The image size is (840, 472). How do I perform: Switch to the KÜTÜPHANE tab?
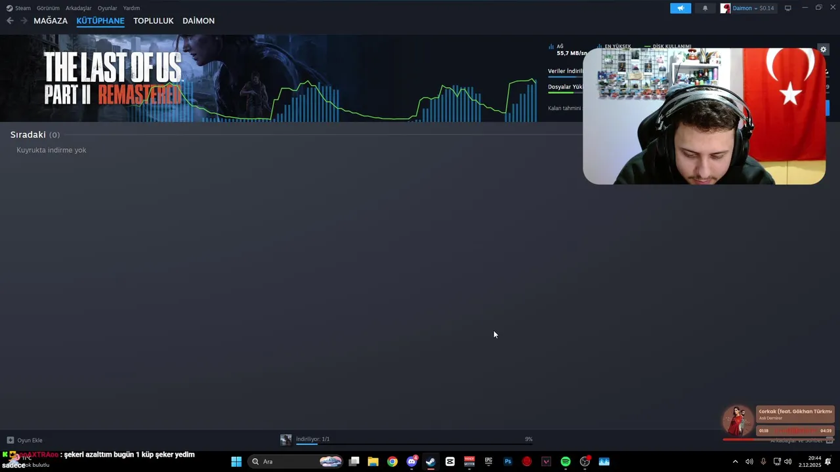pyautogui.click(x=100, y=21)
